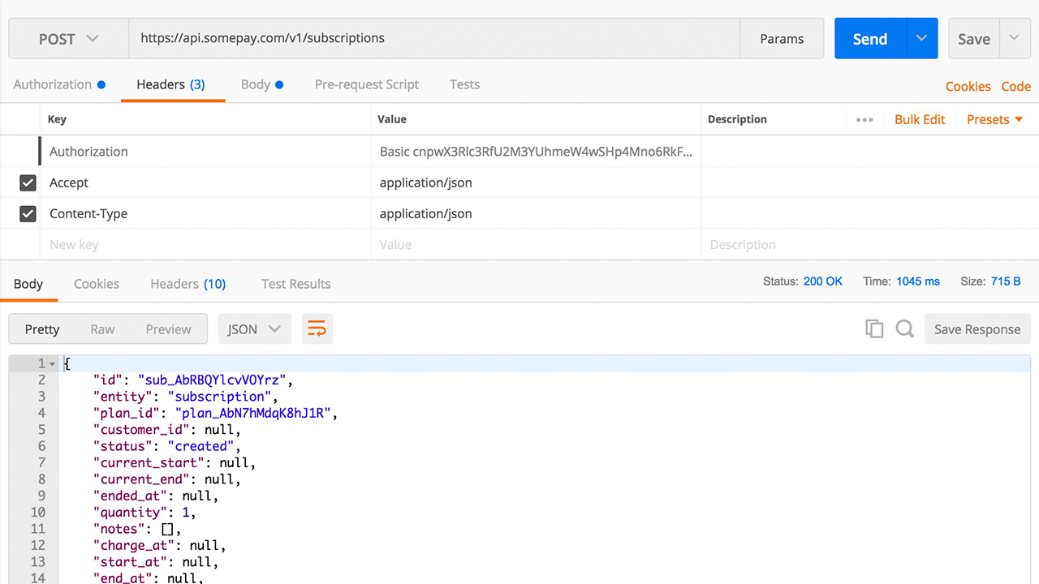The width and height of the screenshot is (1039, 584).
Task: Toggle line wrap icon beside JSON
Action: pos(317,328)
